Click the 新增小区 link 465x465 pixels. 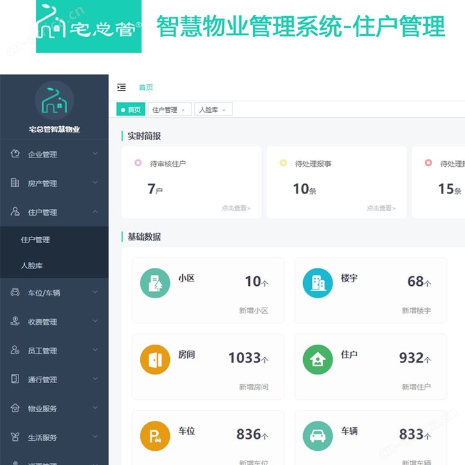(254, 311)
